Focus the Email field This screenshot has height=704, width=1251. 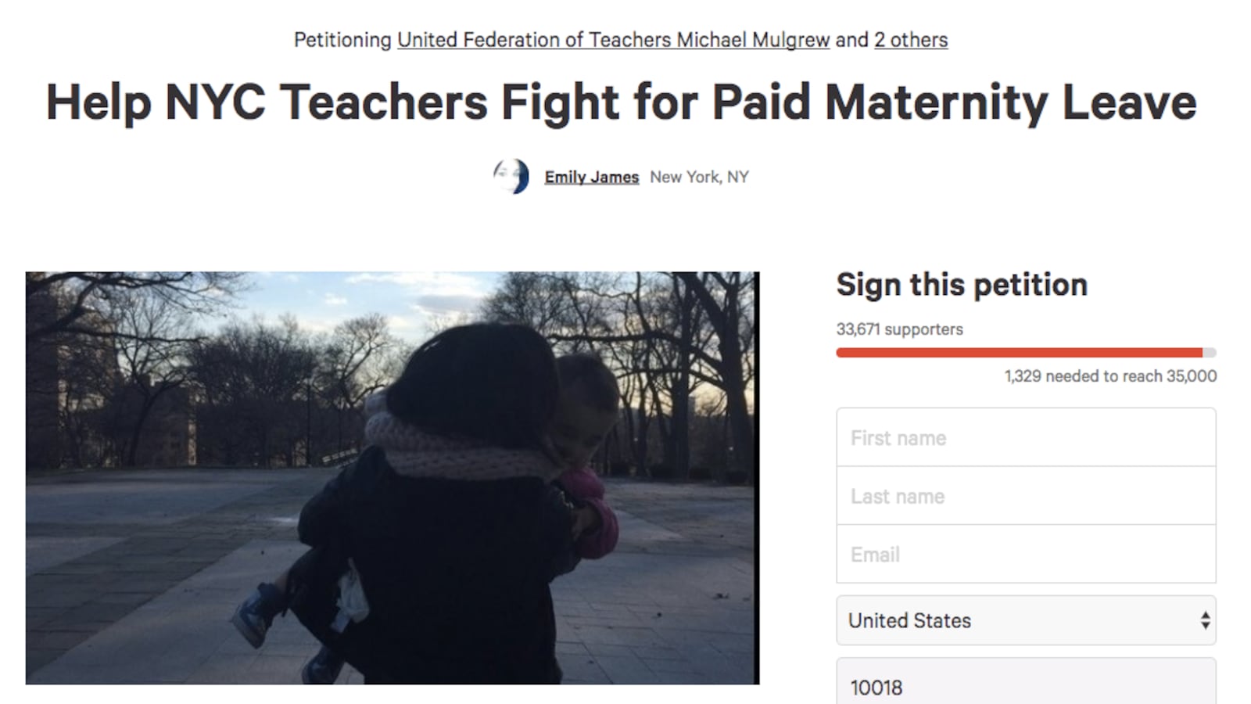1026,554
